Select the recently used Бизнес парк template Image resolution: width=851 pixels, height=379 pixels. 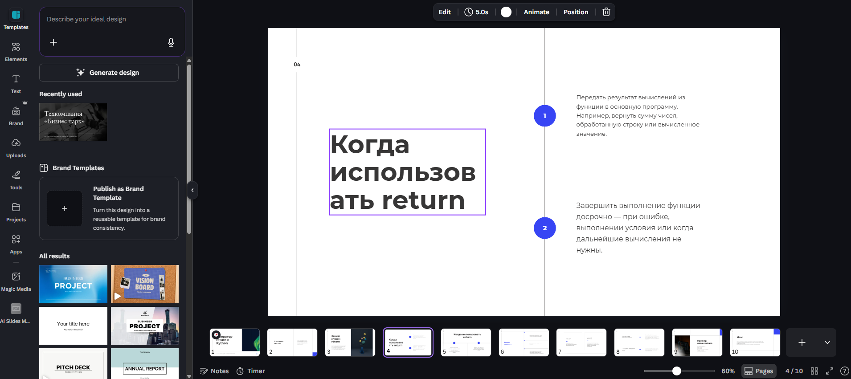click(73, 122)
